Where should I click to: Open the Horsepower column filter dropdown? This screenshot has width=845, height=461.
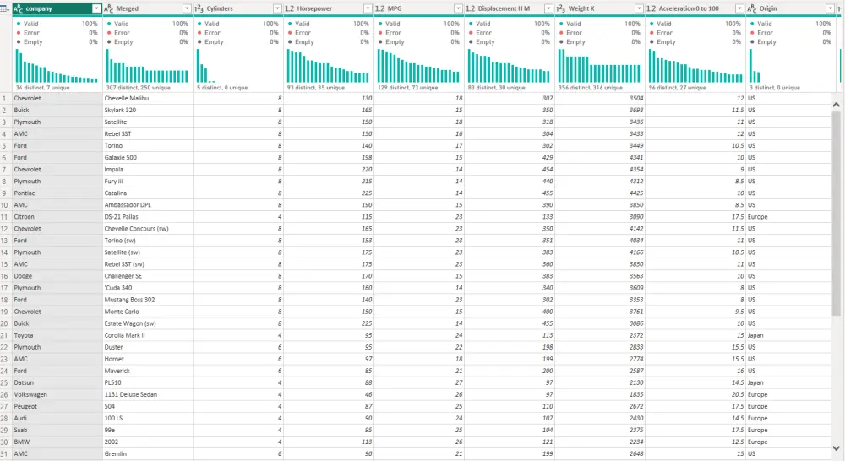pos(368,8)
